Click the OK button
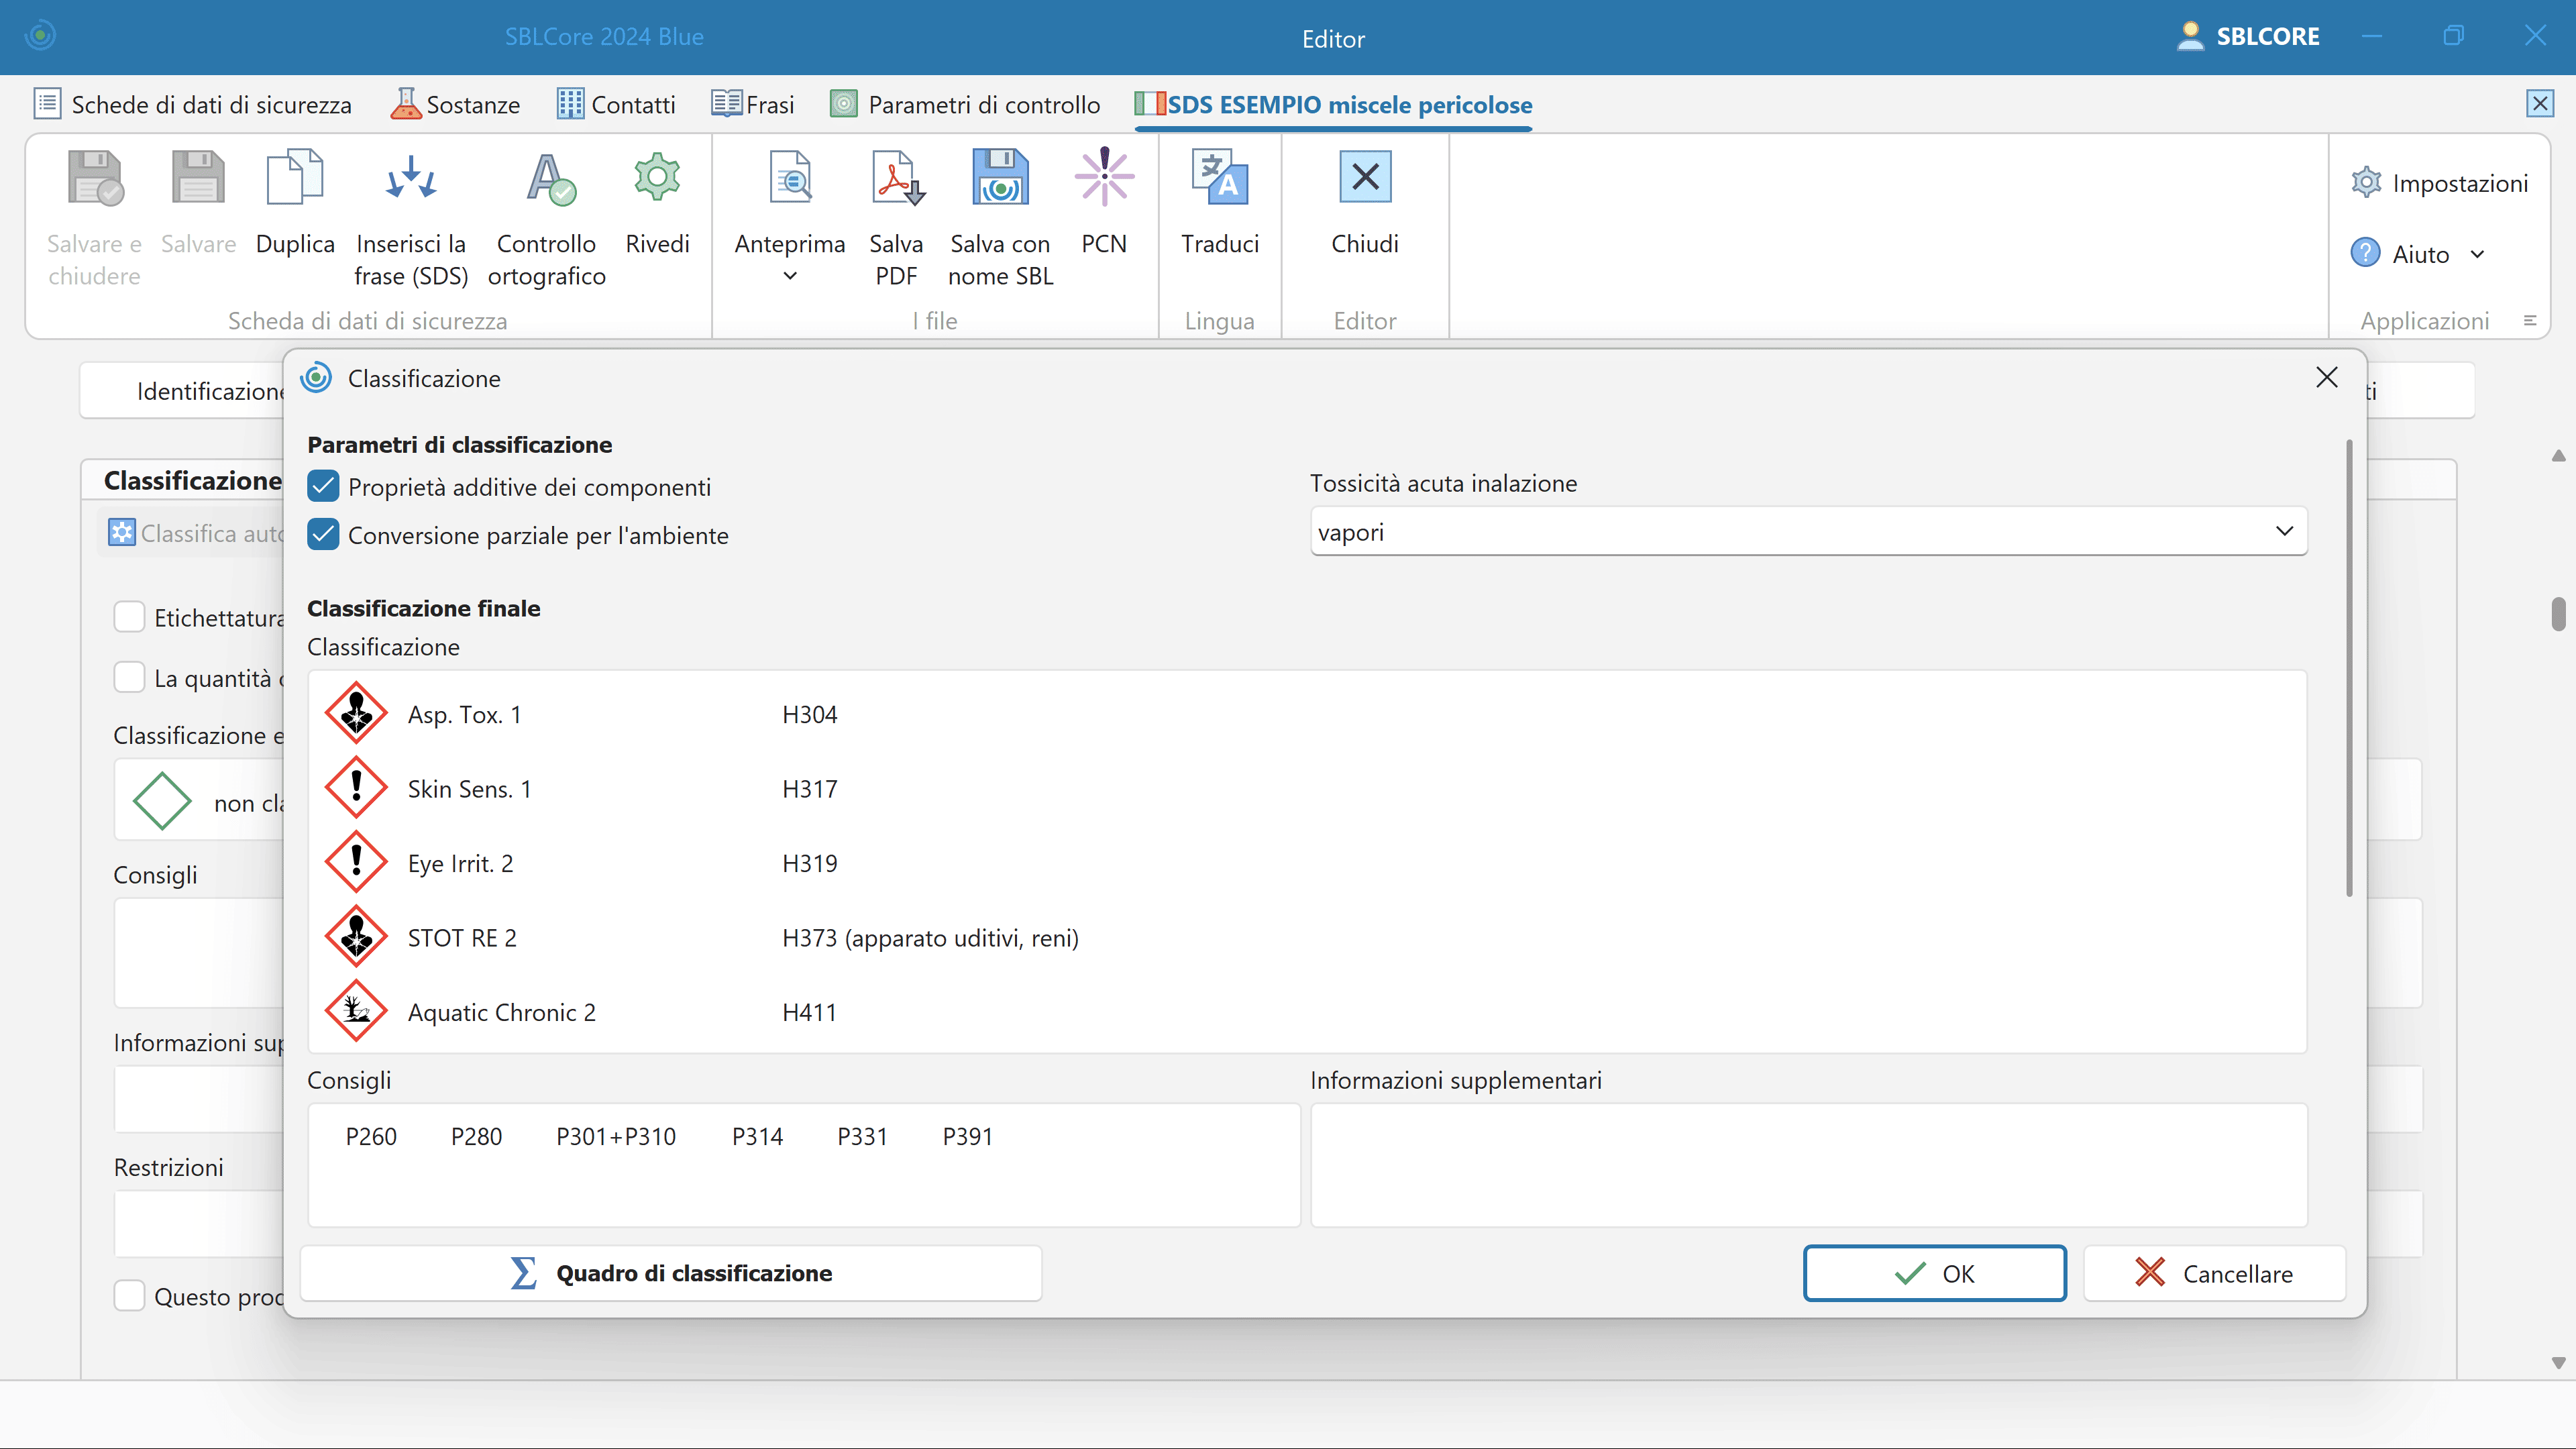Screen dimensions: 2576x1449 coord(1934,1273)
